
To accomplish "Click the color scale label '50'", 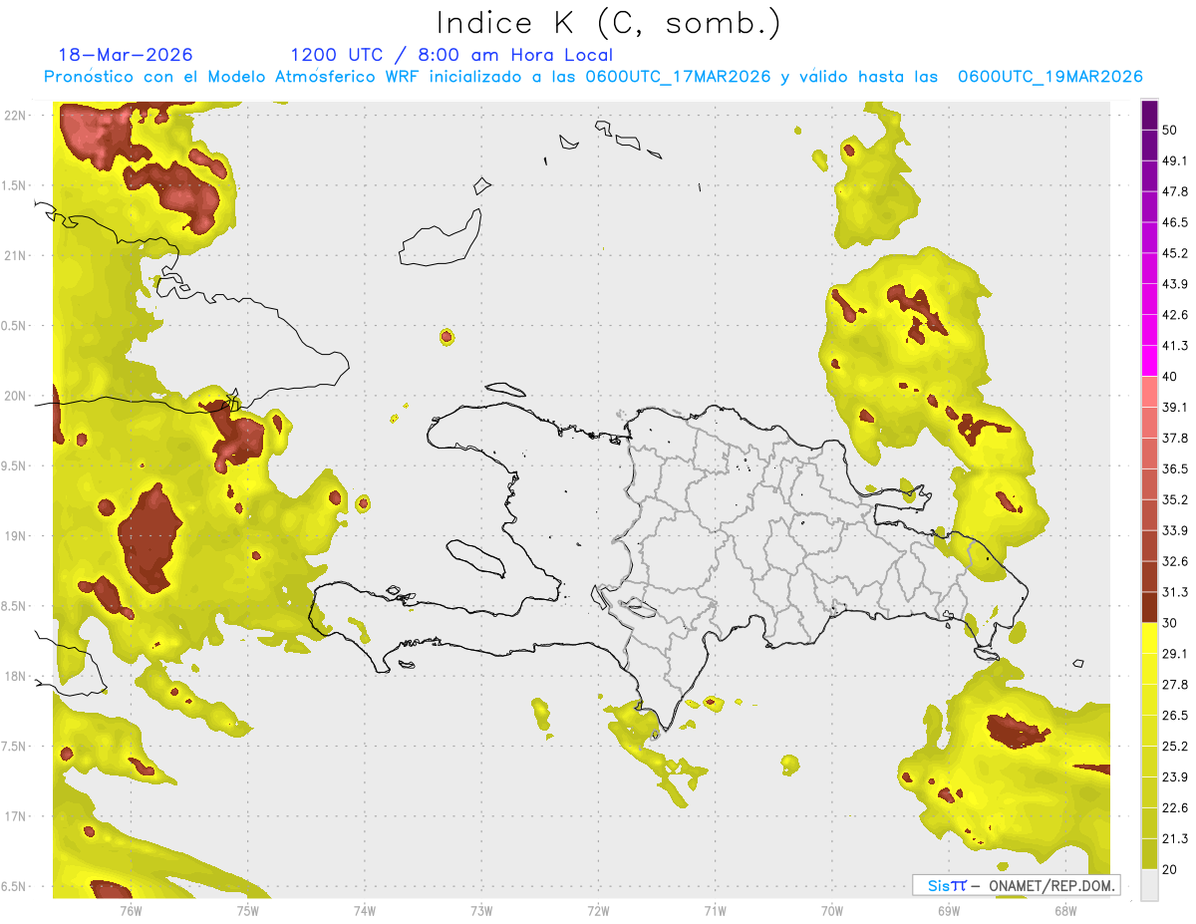I will tap(1170, 130).
